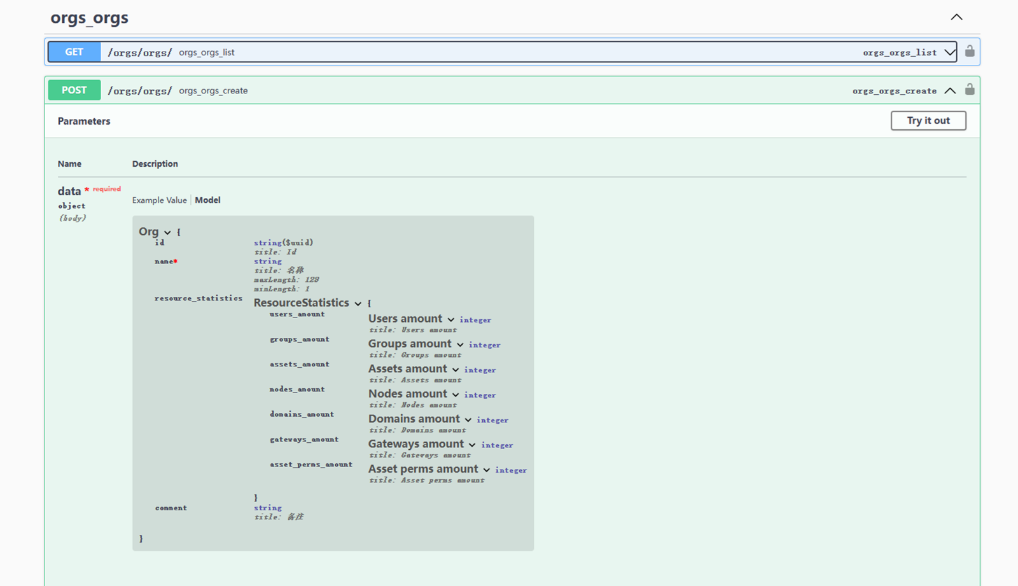Open the orgs_orgs tag heading
Image resolution: width=1018 pixels, height=586 pixels.
click(89, 17)
